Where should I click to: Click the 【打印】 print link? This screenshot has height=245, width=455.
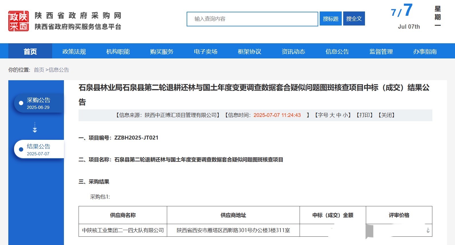coord(364,115)
